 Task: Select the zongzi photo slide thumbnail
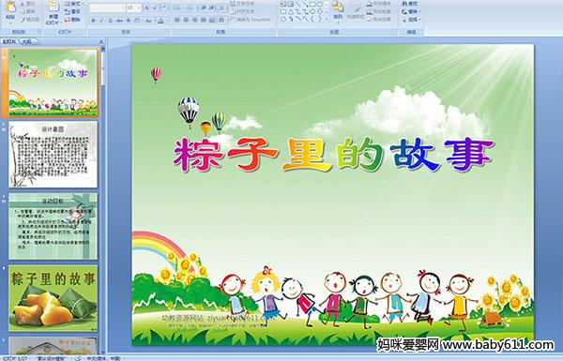tap(53, 298)
